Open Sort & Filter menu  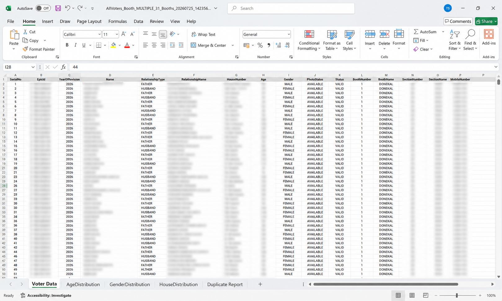(455, 40)
